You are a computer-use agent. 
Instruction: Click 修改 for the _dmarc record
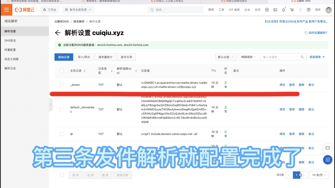point(282,85)
